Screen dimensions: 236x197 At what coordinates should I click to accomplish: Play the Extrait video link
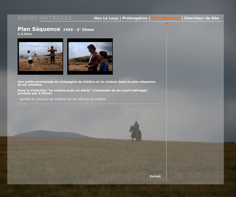[x=155, y=177]
